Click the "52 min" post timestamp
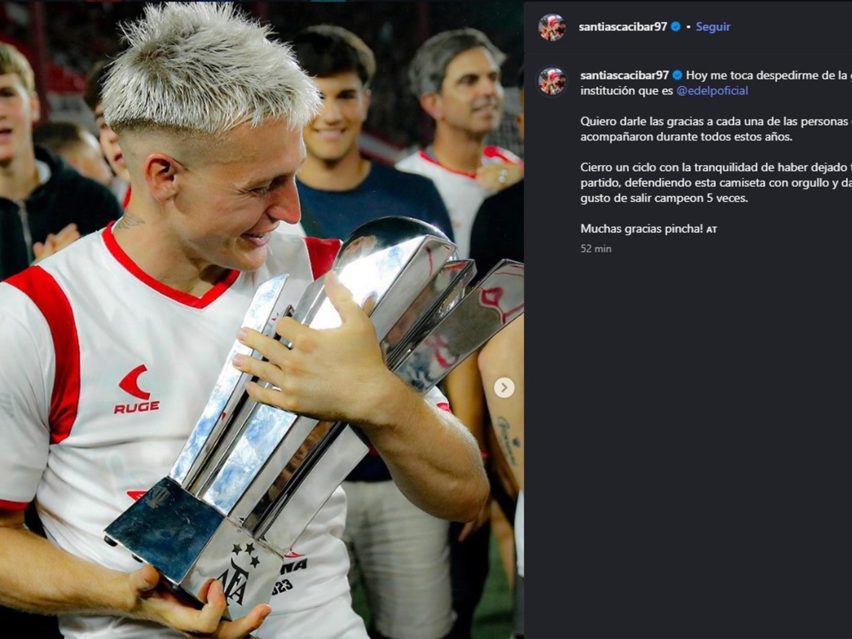Viewport: 852px width, 639px height. coord(596,249)
